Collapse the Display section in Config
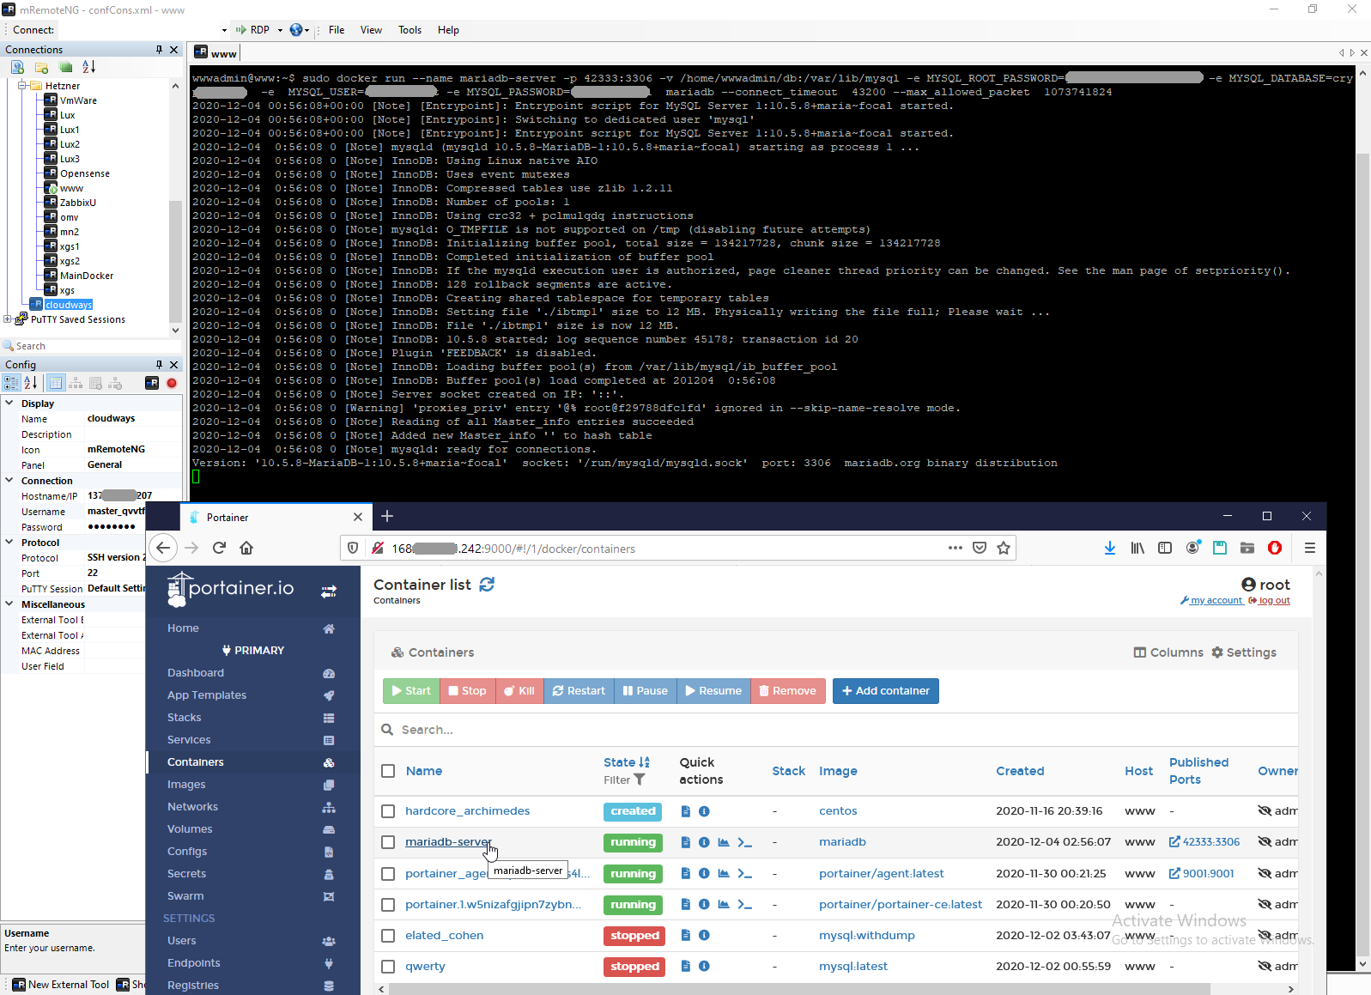 [x=9, y=403]
